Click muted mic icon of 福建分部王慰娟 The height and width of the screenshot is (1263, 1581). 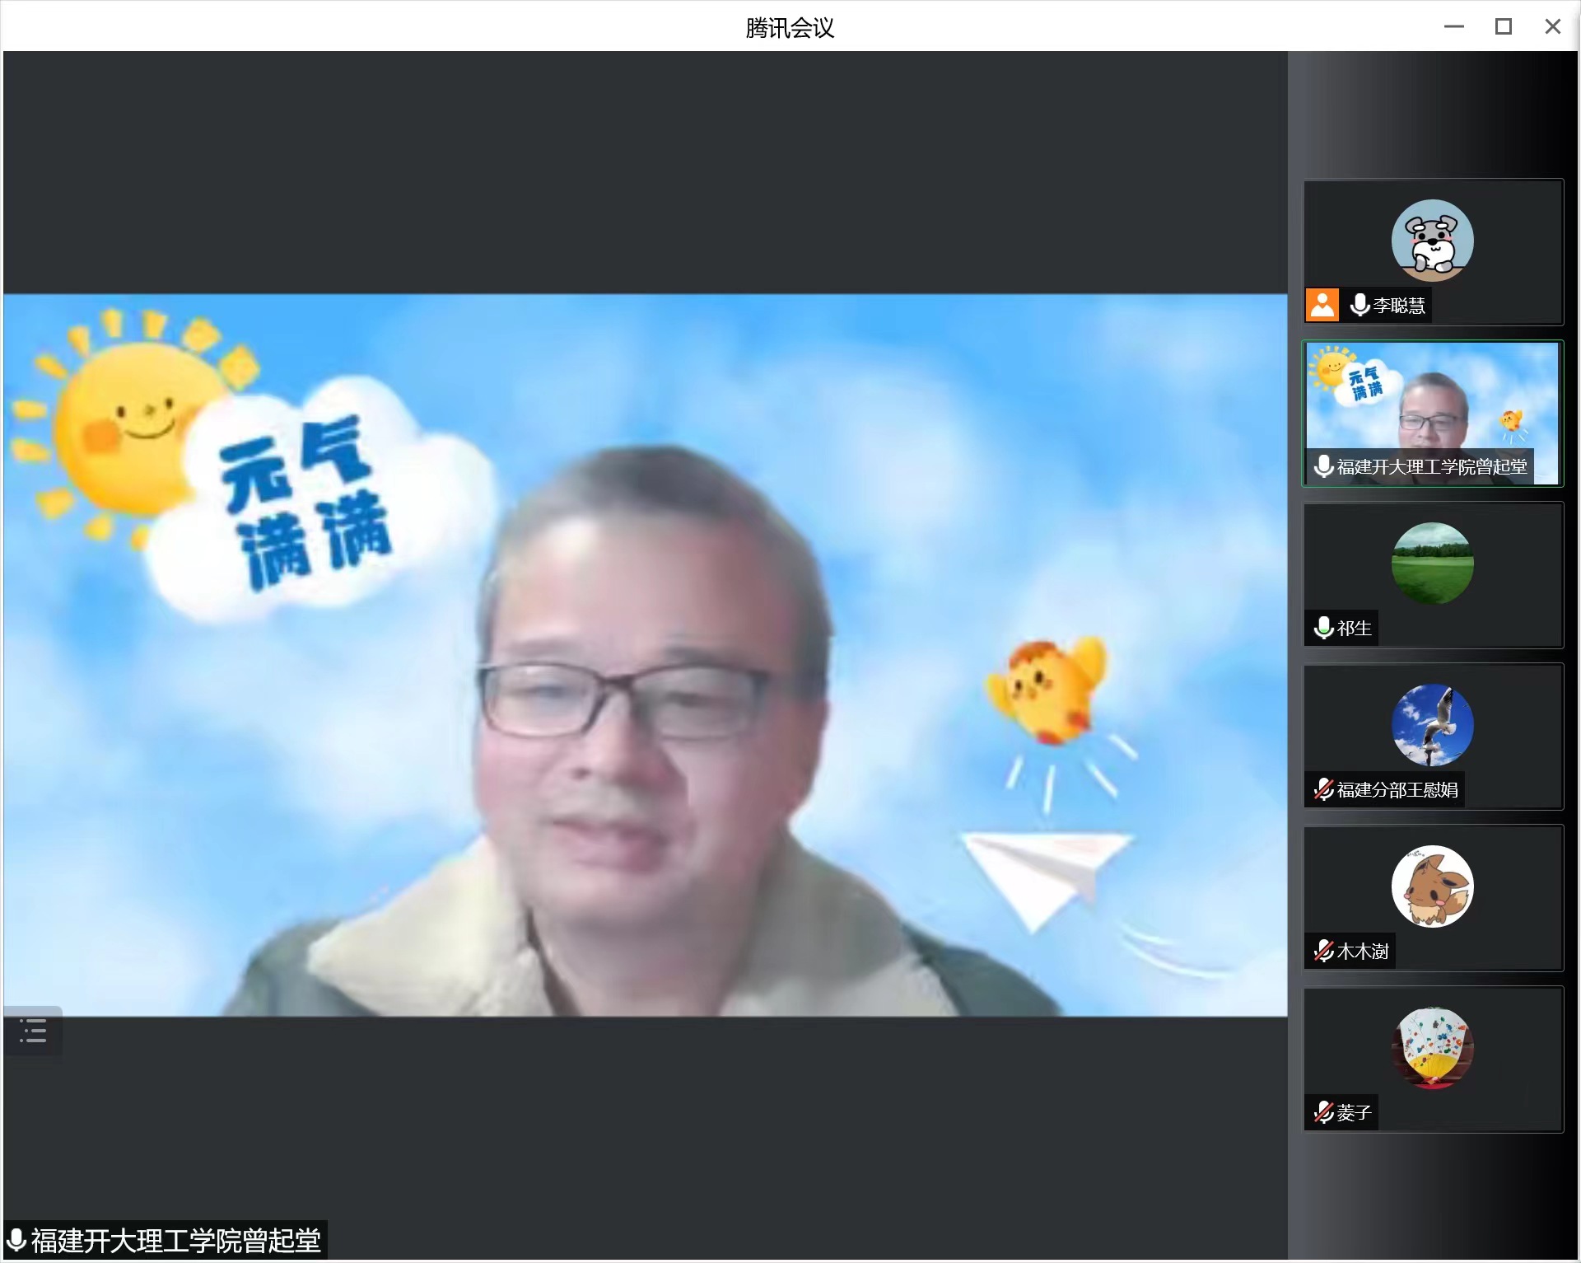click(1324, 789)
